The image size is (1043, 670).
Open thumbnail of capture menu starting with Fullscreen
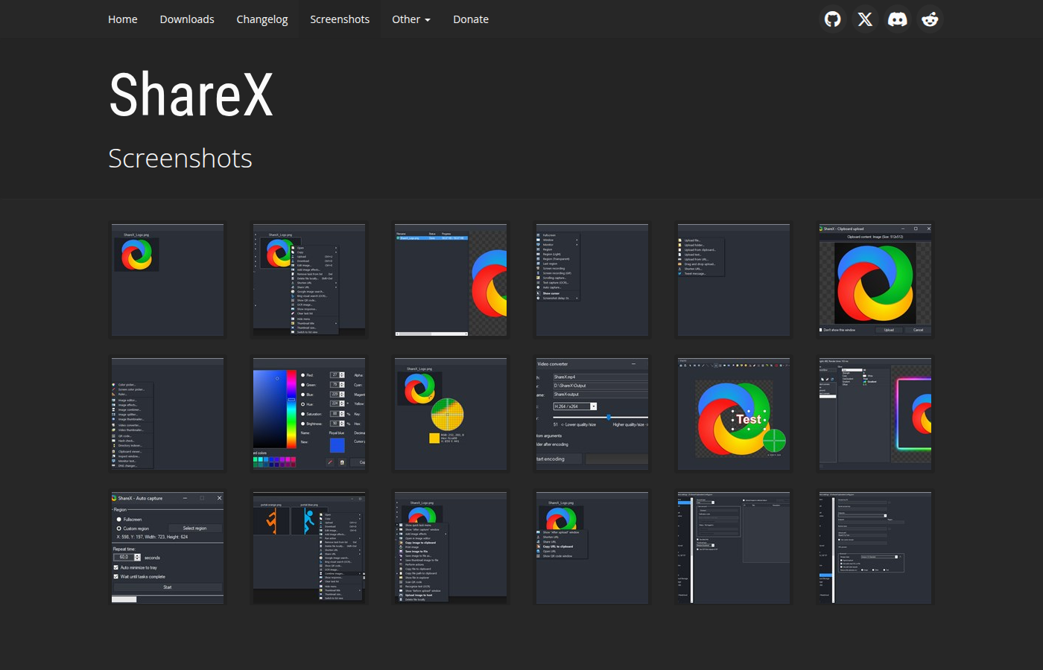pos(592,280)
